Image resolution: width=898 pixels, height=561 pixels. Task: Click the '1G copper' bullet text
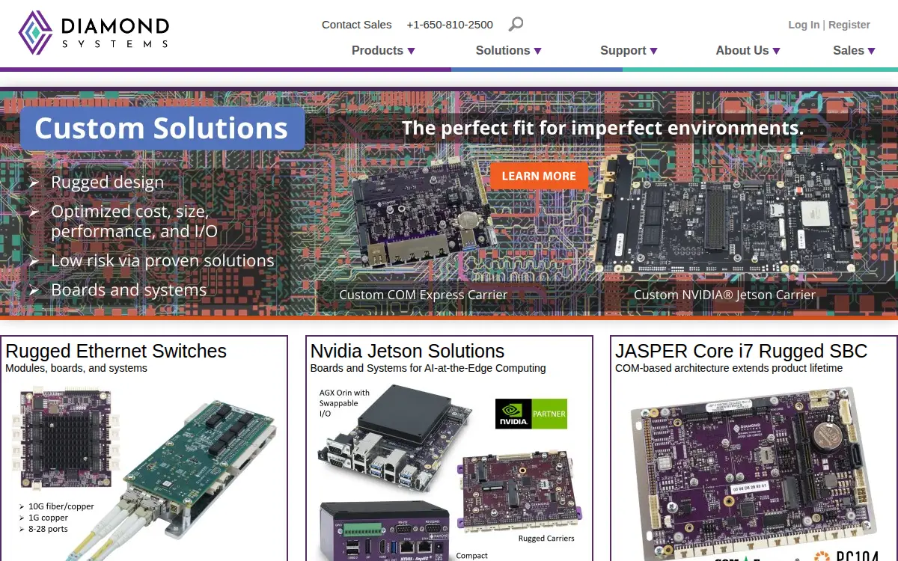pos(48,518)
